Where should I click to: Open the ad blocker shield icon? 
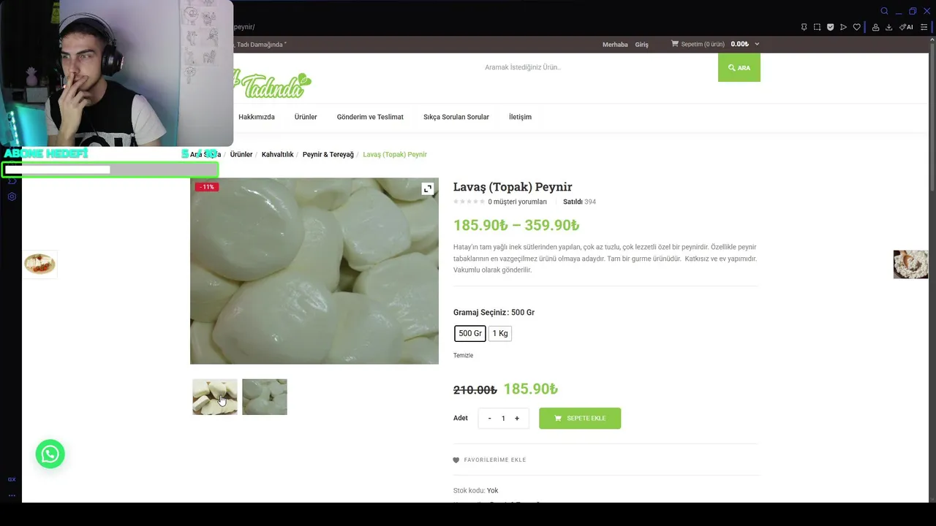pos(830,27)
